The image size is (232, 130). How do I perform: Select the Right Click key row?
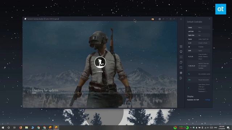pyautogui.click(x=198, y=35)
